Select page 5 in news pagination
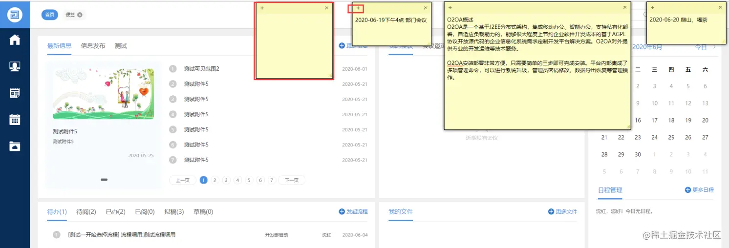The width and height of the screenshot is (729, 248). 249,180
